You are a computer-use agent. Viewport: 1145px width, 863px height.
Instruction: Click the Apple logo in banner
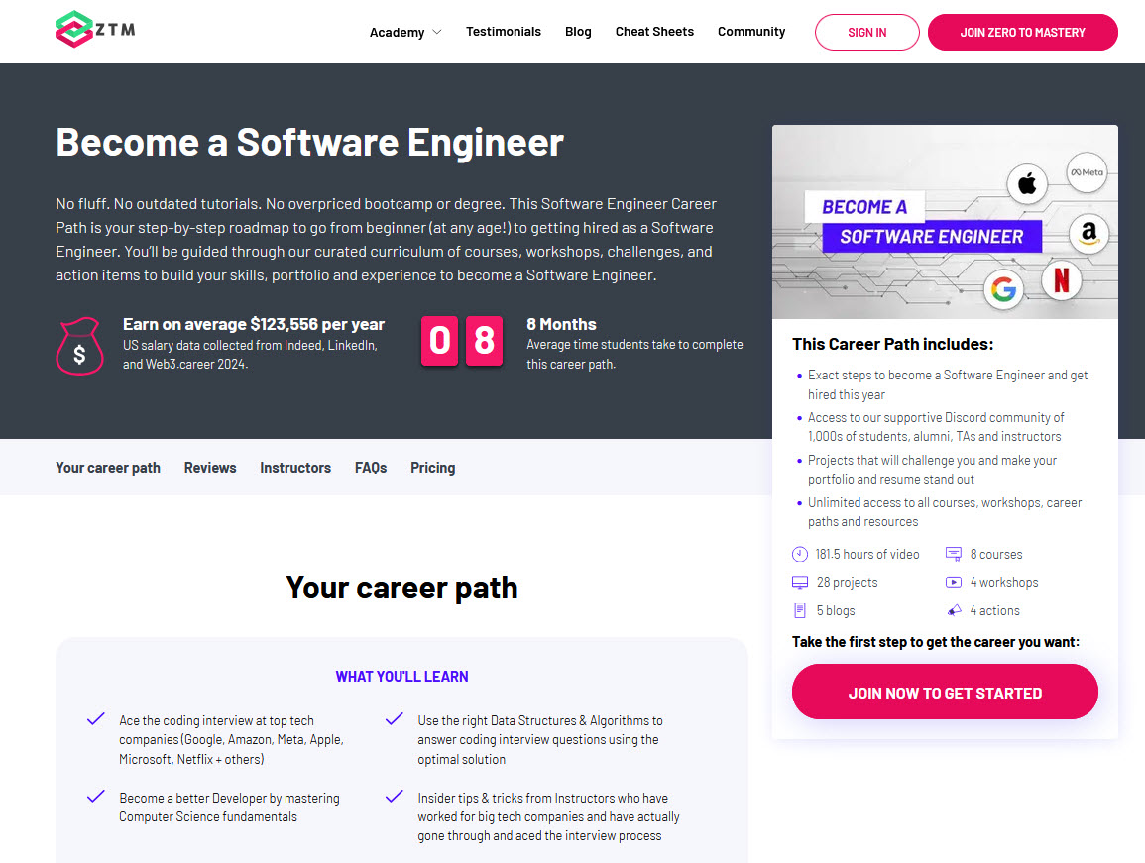(1027, 184)
